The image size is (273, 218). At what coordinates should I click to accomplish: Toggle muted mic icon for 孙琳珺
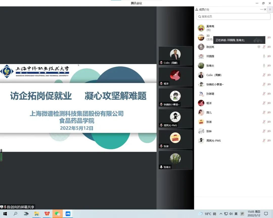[x=264, y=94]
